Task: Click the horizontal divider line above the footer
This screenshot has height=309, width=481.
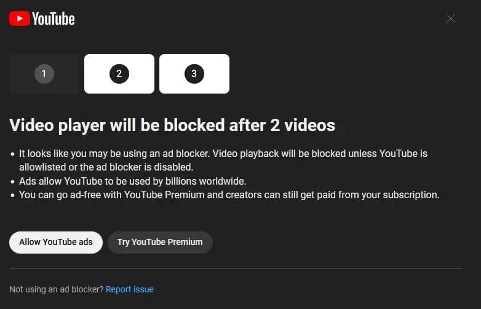Action: click(x=236, y=269)
